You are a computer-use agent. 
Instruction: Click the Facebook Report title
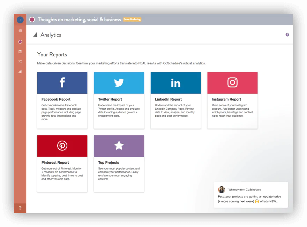click(56, 99)
